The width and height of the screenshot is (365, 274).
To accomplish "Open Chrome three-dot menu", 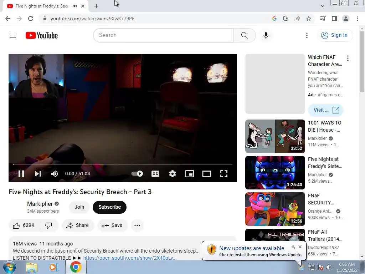I will pos(357,19).
